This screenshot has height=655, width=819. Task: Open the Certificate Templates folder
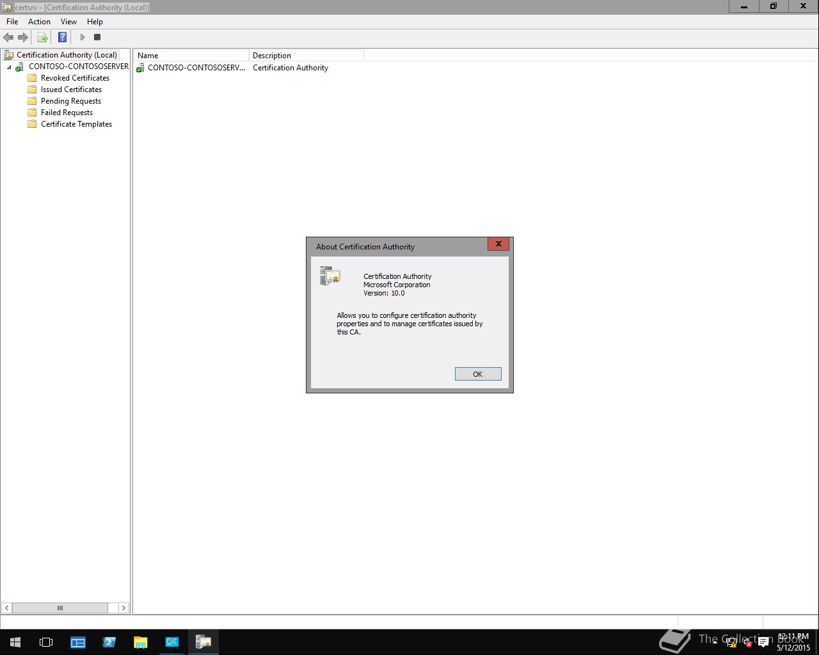(76, 124)
